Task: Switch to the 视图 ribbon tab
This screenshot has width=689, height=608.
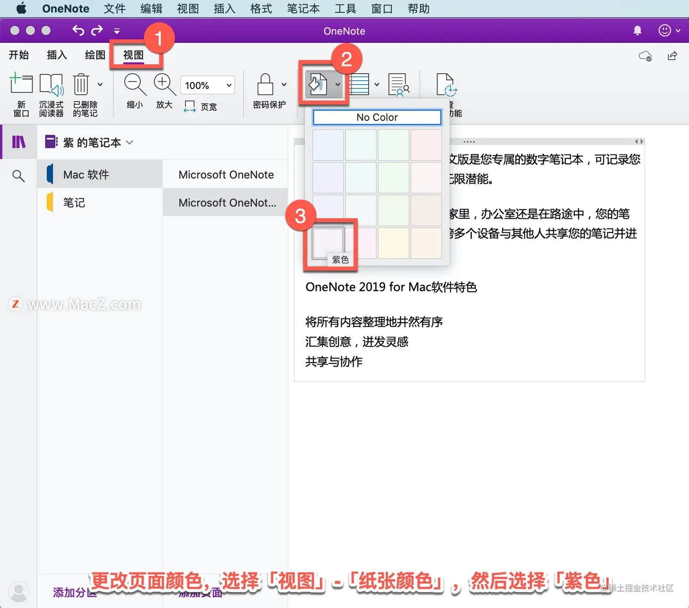Action: (134, 55)
